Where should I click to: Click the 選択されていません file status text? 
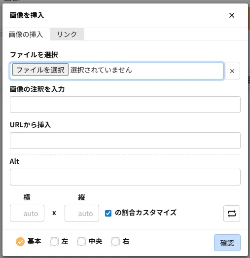click(101, 70)
